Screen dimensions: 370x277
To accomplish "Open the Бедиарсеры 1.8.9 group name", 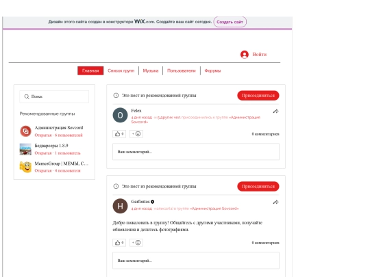I will pyautogui.click(x=51, y=146).
